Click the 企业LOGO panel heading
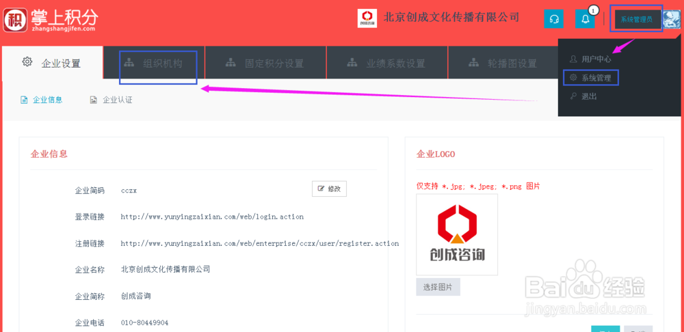 (436, 154)
